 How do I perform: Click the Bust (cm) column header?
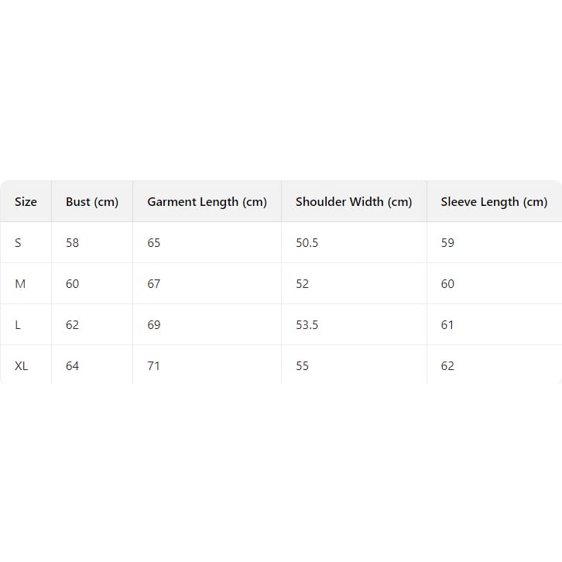[x=92, y=202]
